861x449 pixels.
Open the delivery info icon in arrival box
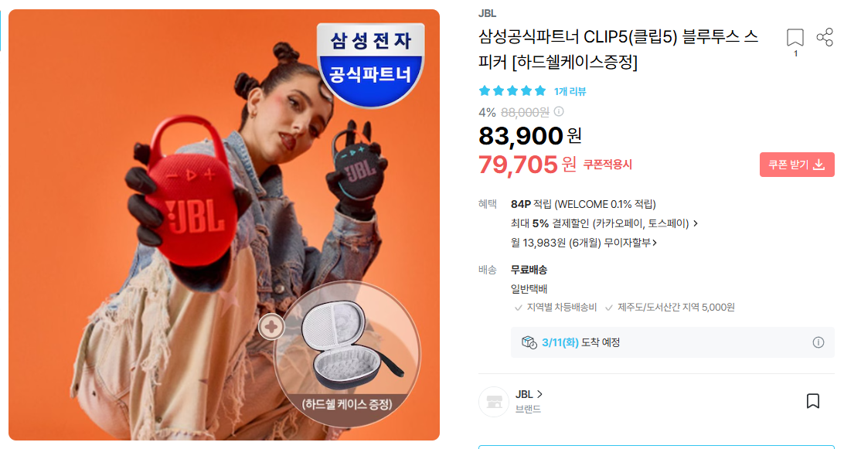(818, 342)
